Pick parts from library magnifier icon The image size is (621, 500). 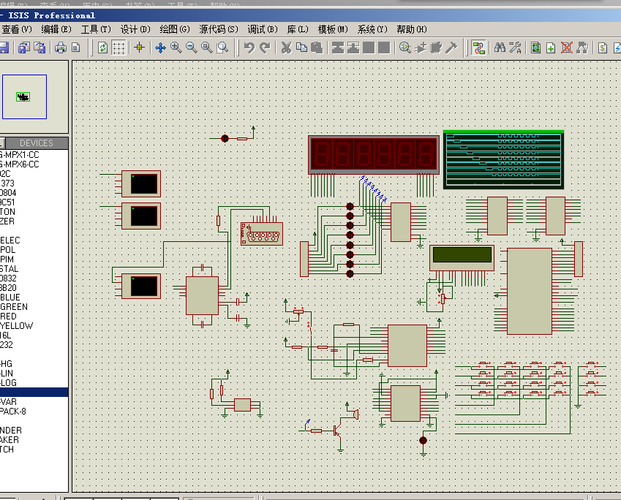pos(404,48)
